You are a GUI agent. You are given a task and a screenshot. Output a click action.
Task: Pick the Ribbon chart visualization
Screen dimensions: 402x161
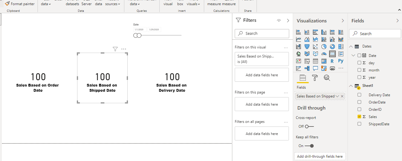pos(341,39)
